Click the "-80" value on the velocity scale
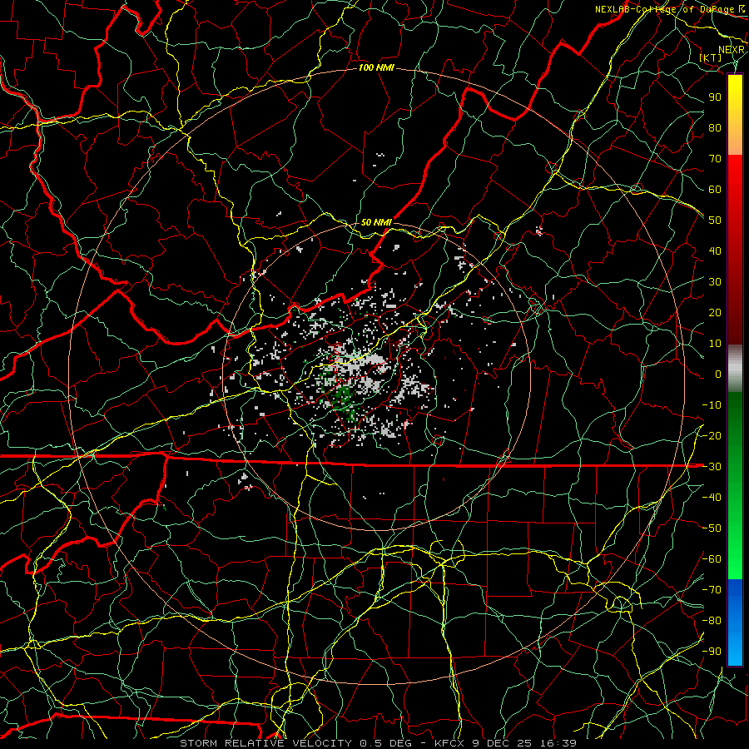This screenshot has width=749, height=749. coord(712,621)
